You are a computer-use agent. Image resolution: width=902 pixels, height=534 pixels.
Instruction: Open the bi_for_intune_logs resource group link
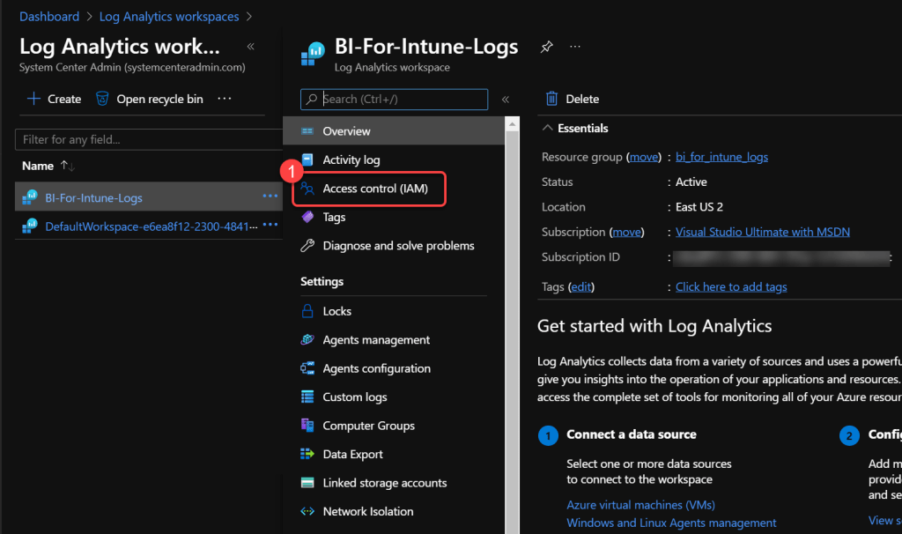[x=721, y=157]
